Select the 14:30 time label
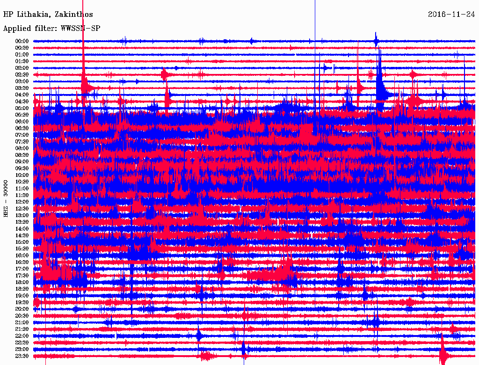Image resolution: width=479 pixels, height=365 pixels. coord(22,235)
